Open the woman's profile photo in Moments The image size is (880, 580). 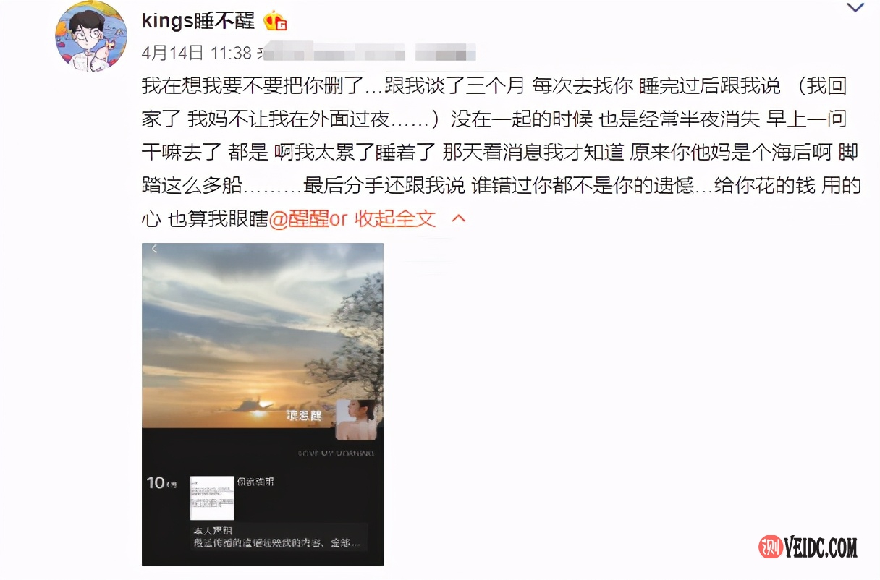pos(355,420)
